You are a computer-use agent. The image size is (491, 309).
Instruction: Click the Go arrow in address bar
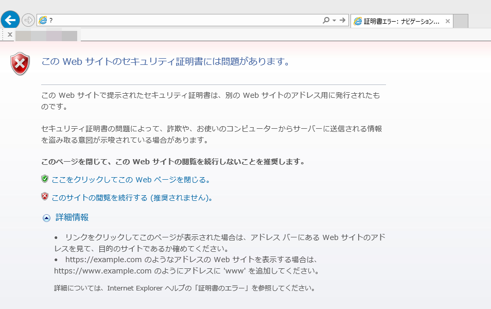click(343, 20)
